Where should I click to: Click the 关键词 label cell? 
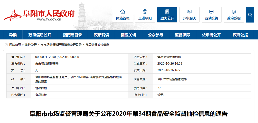19,88
